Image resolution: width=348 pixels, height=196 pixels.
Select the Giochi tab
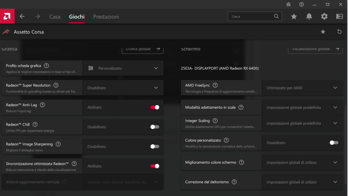77,17
